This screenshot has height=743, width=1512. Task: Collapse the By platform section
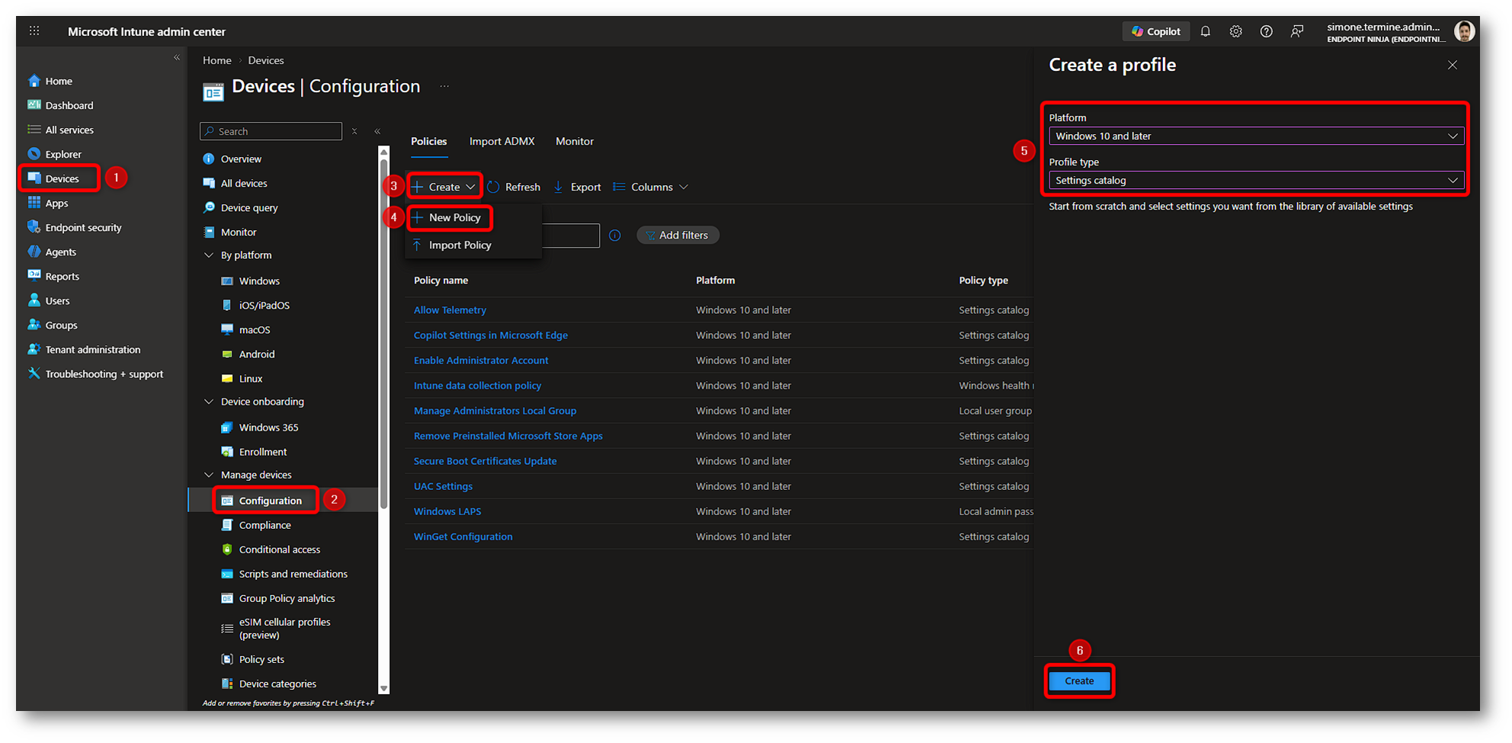coord(209,255)
